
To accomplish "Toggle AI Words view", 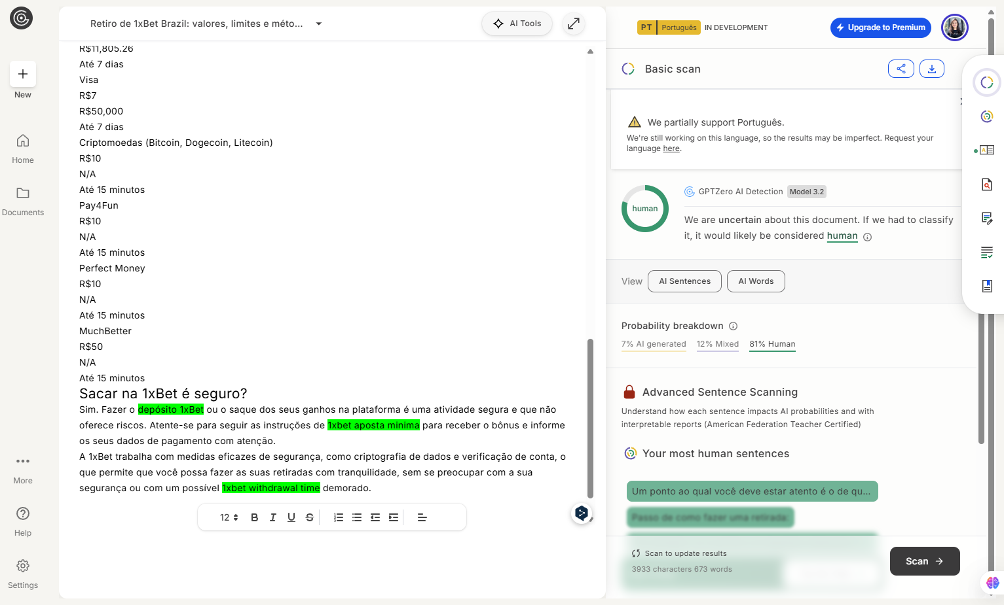I will [756, 281].
